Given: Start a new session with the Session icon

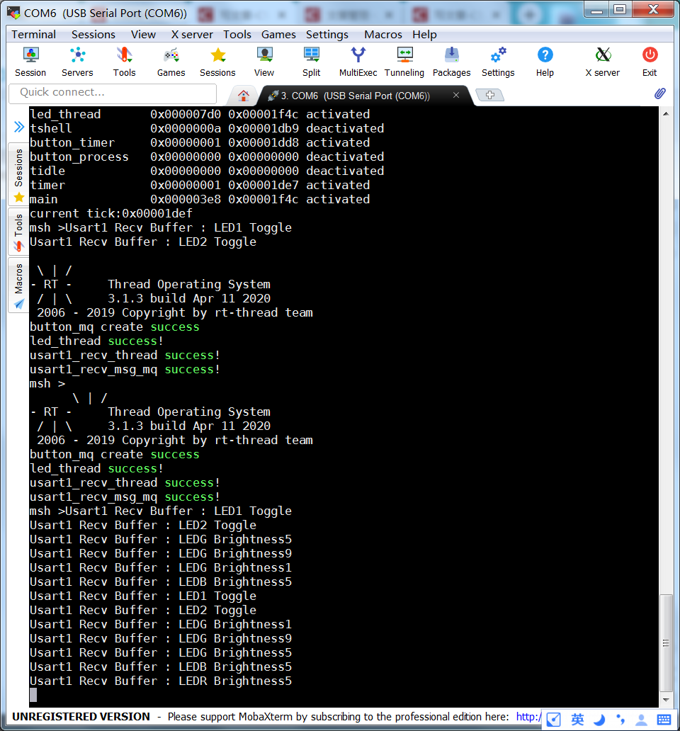Looking at the screenshot, I should pos(30,62).
